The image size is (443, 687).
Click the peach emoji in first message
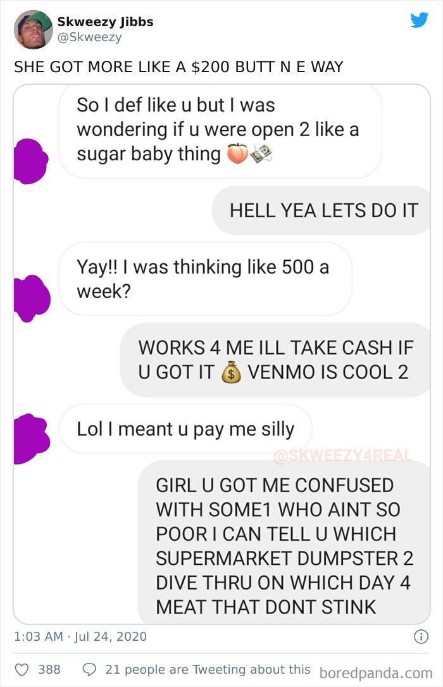pyautogui.click(x=237, y=154)
